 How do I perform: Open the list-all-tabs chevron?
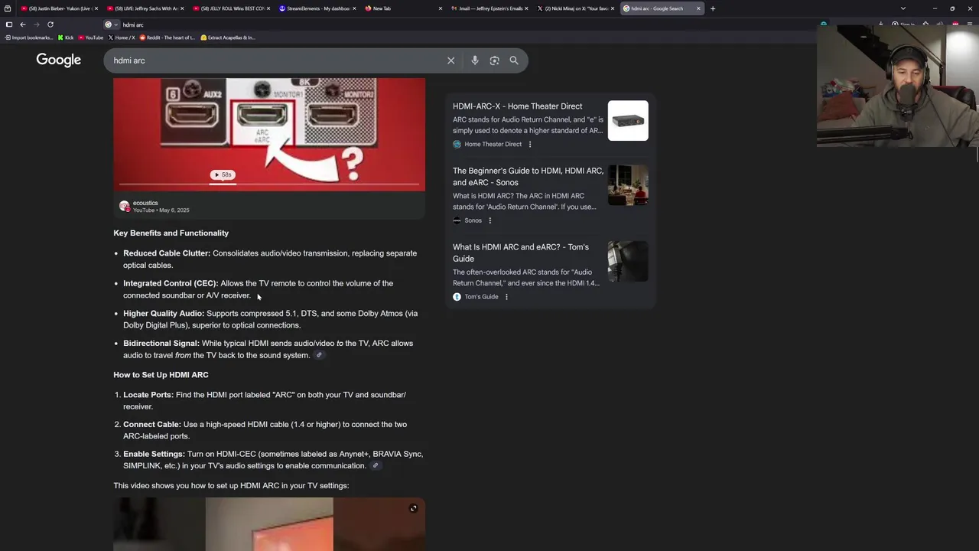click(x=903, y=8)
